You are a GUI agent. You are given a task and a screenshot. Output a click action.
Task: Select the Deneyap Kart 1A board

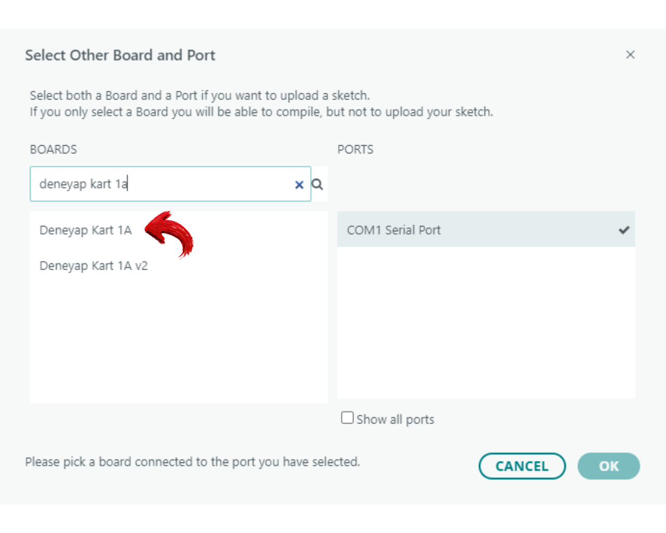[86, 230]
